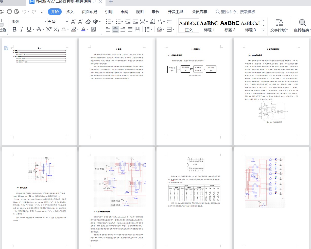Apply paragraph shading fill icon
Viewport: 311px width, 249px height.
pyautogui.click(x=159, y=29)
